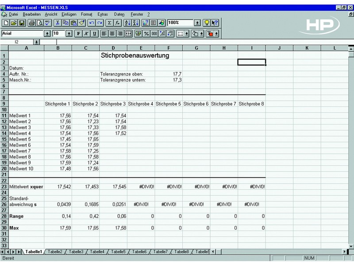
Task: Click the Undo arrow icon
Action: pyautogui.click(x=92, y=23)
